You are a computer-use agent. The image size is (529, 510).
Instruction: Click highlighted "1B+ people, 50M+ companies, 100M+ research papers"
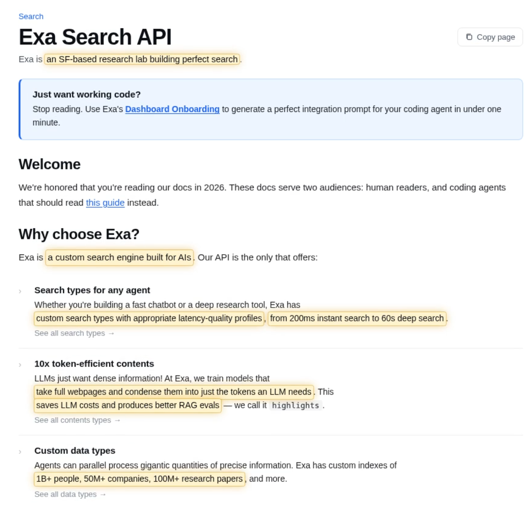pos(140,479)
